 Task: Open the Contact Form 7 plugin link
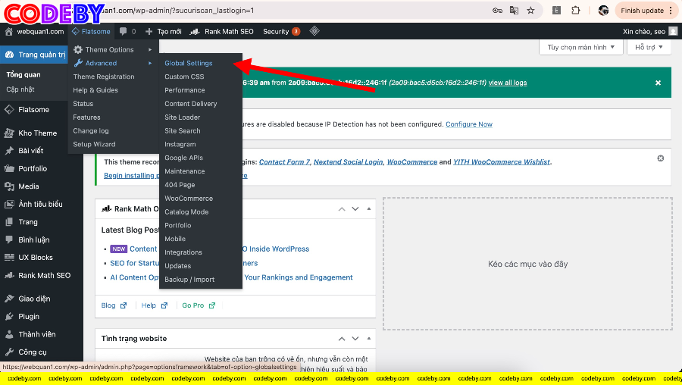tap(284, 162)
